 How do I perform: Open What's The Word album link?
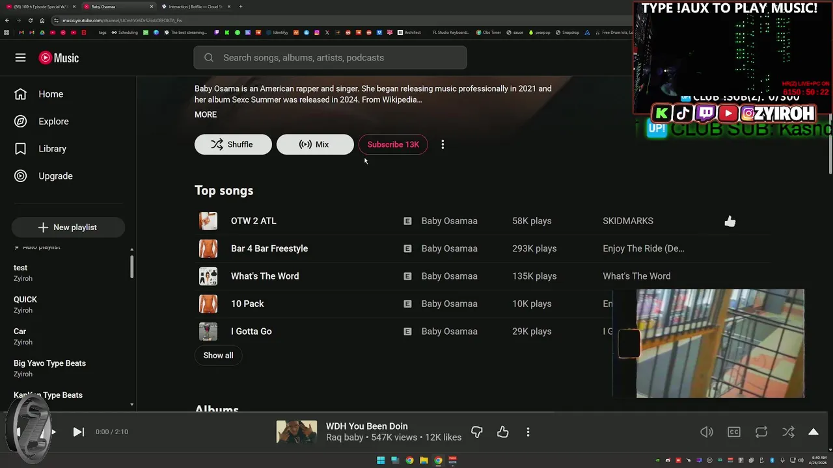pos(636,276)
